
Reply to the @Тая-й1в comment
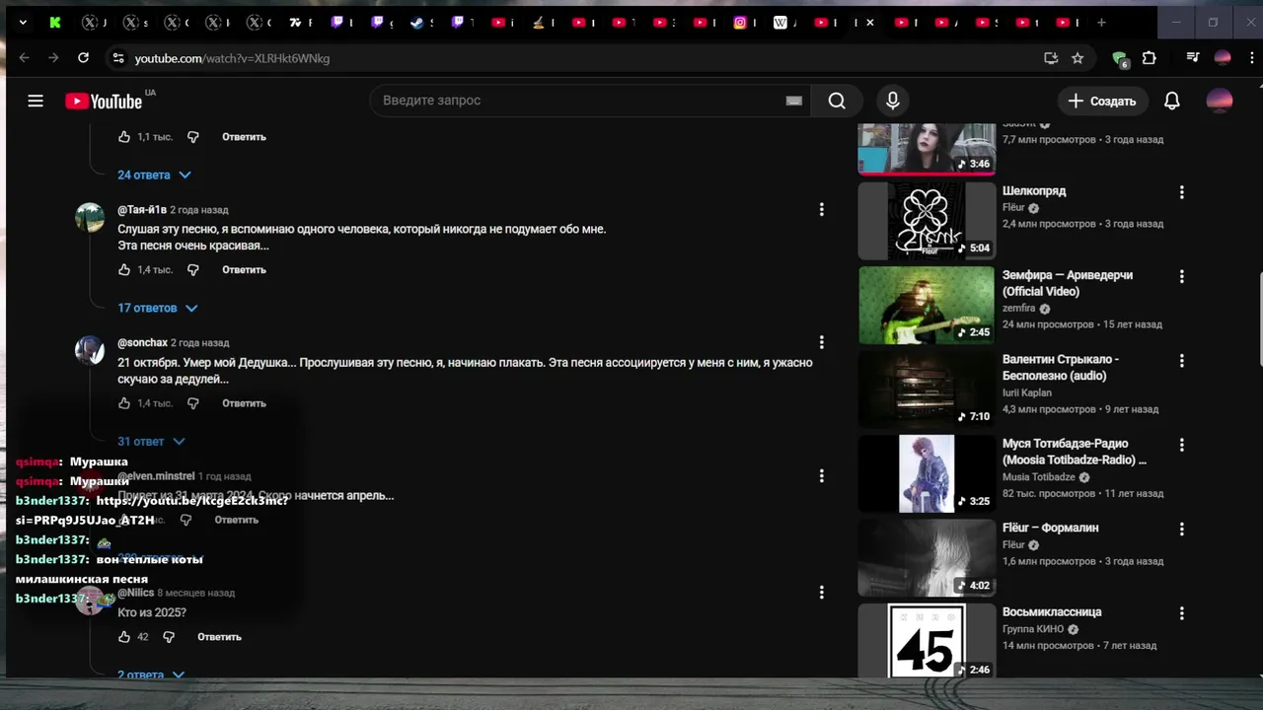coord(244,269)
